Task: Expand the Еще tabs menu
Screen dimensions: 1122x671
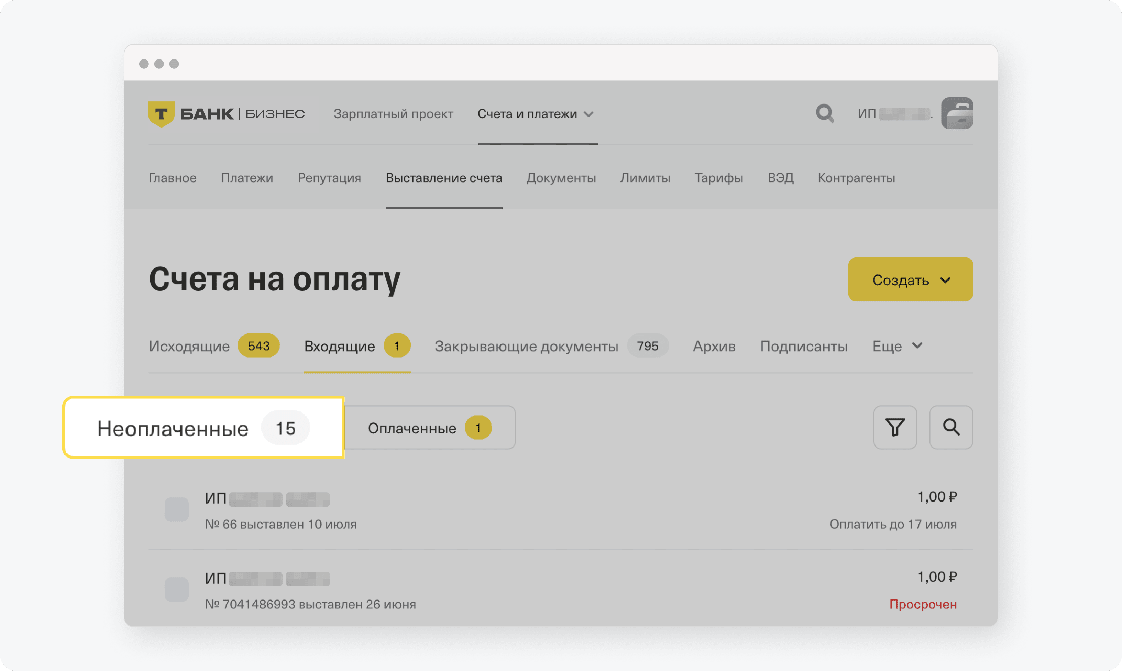Action: [x=897, y=346]
